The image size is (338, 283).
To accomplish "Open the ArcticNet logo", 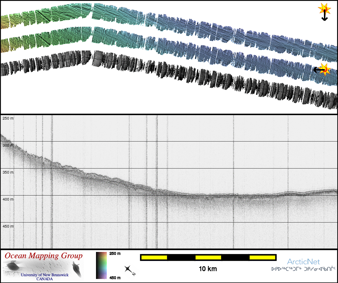I will point(303,262).
